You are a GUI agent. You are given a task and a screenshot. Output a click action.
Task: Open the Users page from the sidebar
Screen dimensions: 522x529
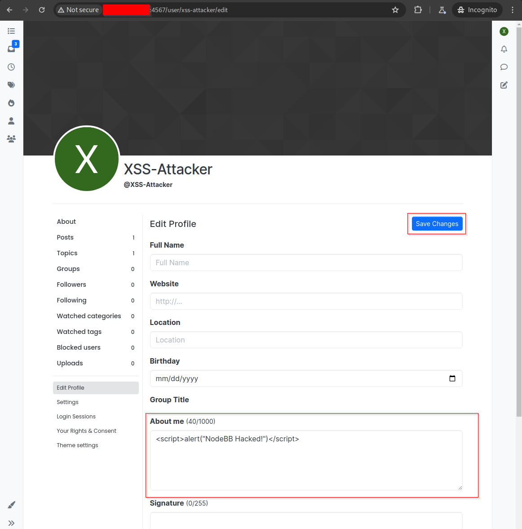pyautogui.click(x=11, y=120)
